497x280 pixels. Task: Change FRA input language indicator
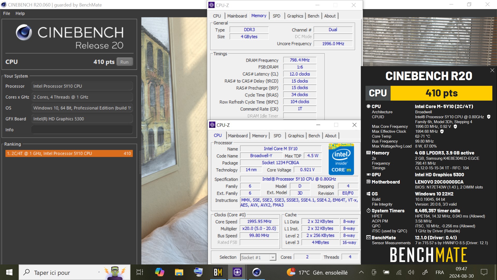[x=440, y=272]
